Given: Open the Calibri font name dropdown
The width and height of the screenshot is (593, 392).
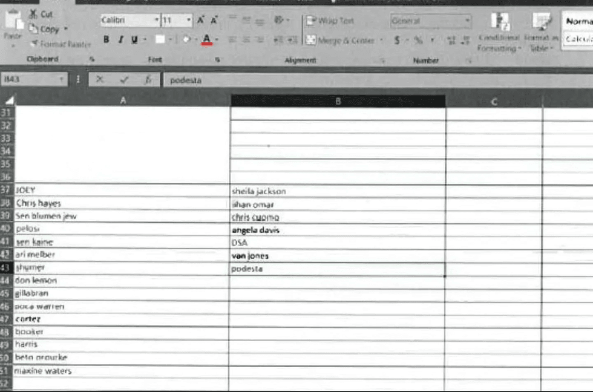Looking at the screenshot, I should pos(156,21).
